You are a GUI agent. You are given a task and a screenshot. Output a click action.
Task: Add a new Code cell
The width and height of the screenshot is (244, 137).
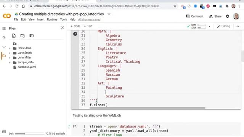point(75,26)
